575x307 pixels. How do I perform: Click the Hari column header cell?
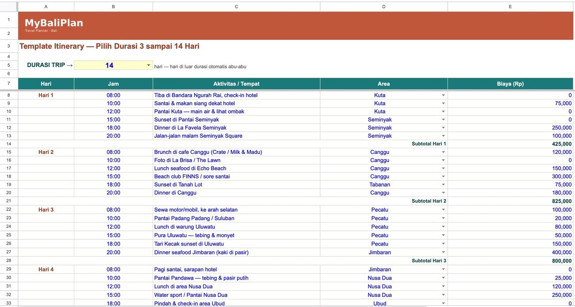click(46, 84)
